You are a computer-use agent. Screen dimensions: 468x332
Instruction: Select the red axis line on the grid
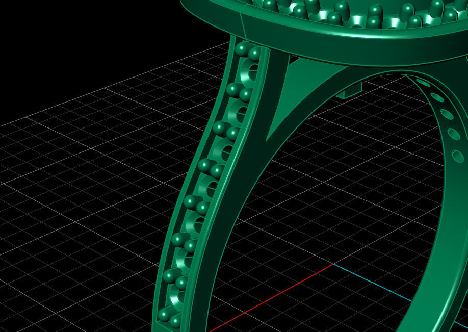click(272, 298)
